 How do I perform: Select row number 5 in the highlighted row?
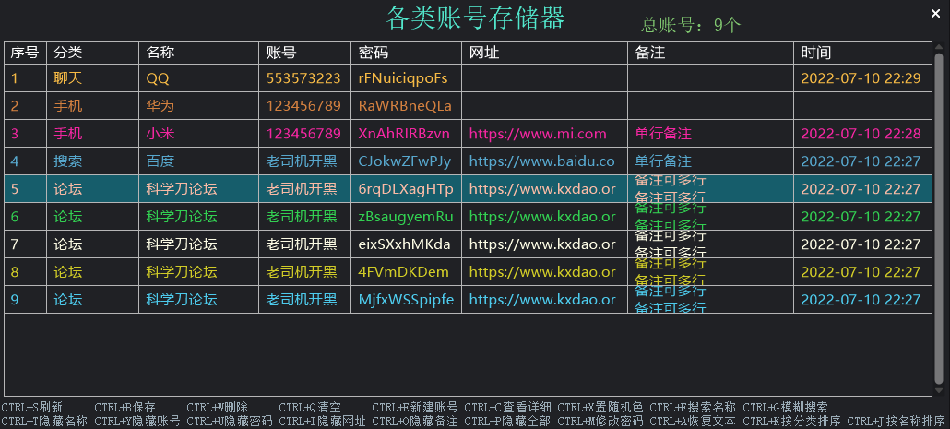25,189
